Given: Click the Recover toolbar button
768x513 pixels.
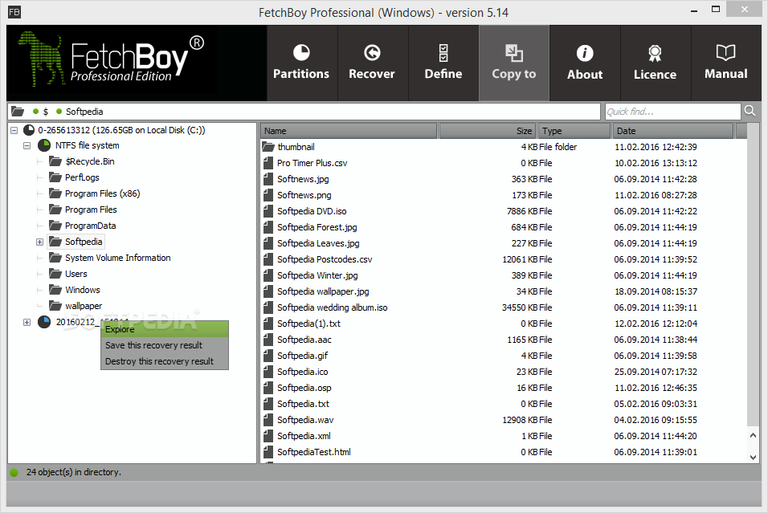Looking at the screenshot, I should pyautogui.click(x=372, y=63).
